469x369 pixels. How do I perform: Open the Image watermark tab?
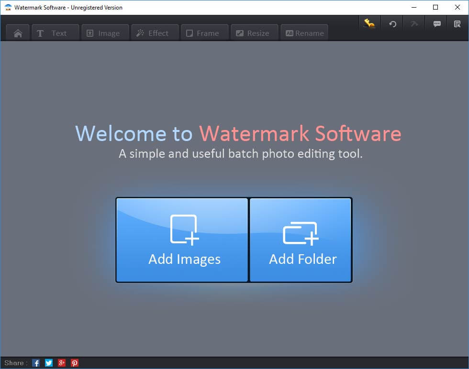105,33
